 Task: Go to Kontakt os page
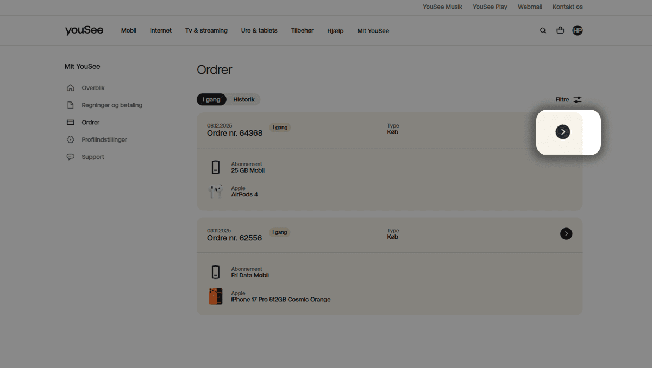pos(567,7)
